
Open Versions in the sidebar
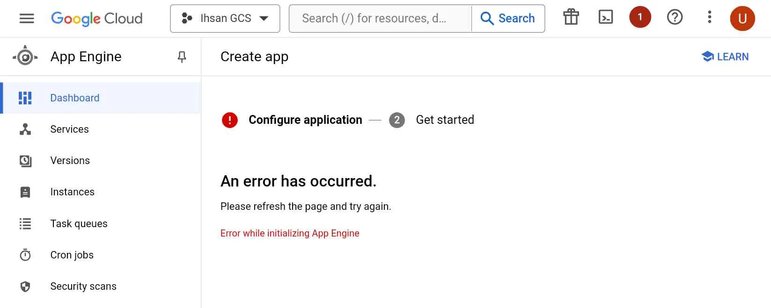click(101, 160)
